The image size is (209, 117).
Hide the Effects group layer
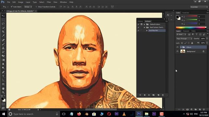(177, 47)
